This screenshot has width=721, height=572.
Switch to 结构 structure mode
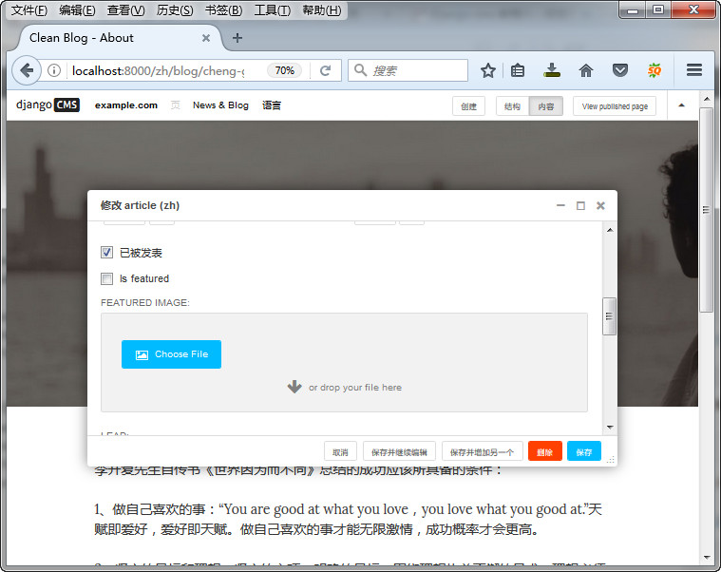coord(512,106)
